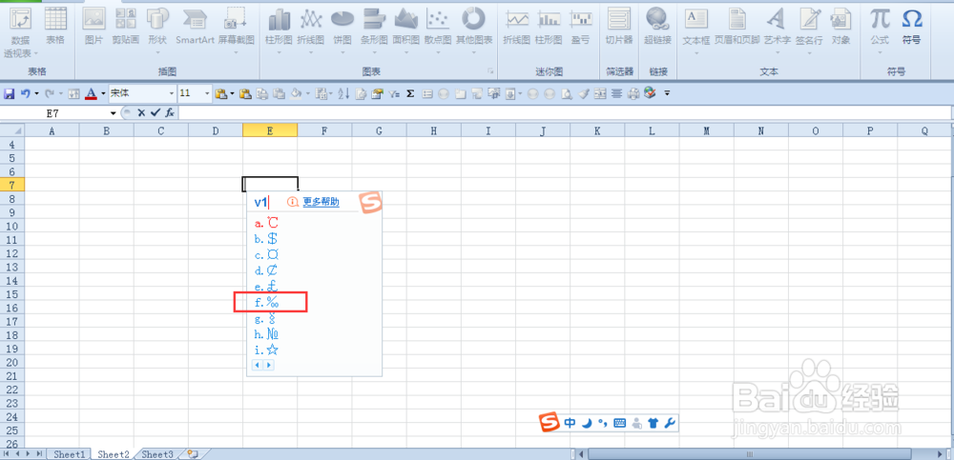954x460 pixels.
Task: Insert a SmartArt graphic
Action: click(x=195, y=28)
